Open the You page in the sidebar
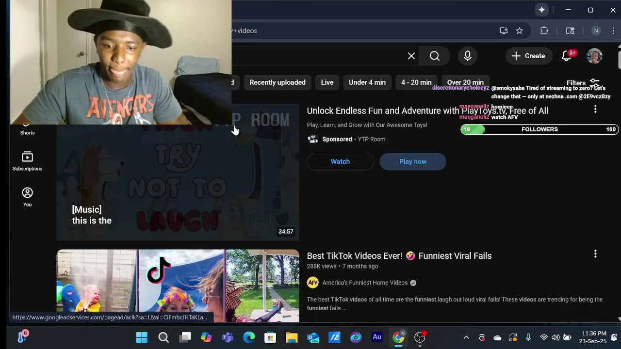The height and width of the screenshot is (349, 621). click(x=27, y=197)
